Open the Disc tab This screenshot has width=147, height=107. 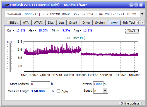click(x=51, y=23)
